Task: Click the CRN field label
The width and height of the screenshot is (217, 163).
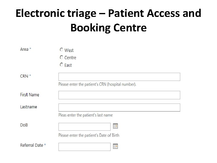Action: coord(24,76)
